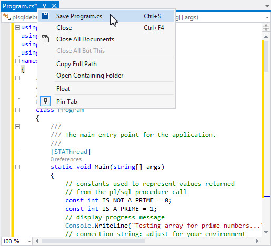
Task: Open the 100 % zoom dropdown
Action: click(x=29, y=241)
